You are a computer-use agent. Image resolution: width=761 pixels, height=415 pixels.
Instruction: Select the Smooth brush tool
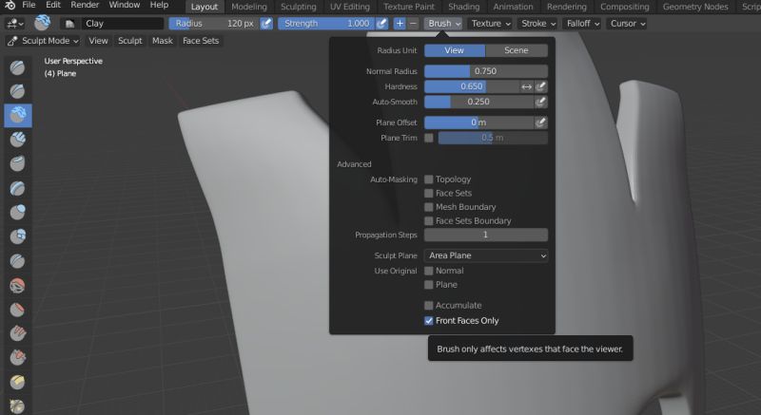[18, 285]
